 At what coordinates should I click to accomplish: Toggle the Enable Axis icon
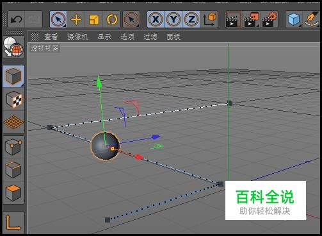click(x=13, y=223)
